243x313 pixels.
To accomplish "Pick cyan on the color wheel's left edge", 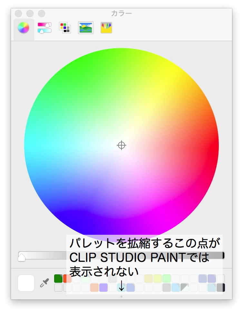I will (27, 146).
